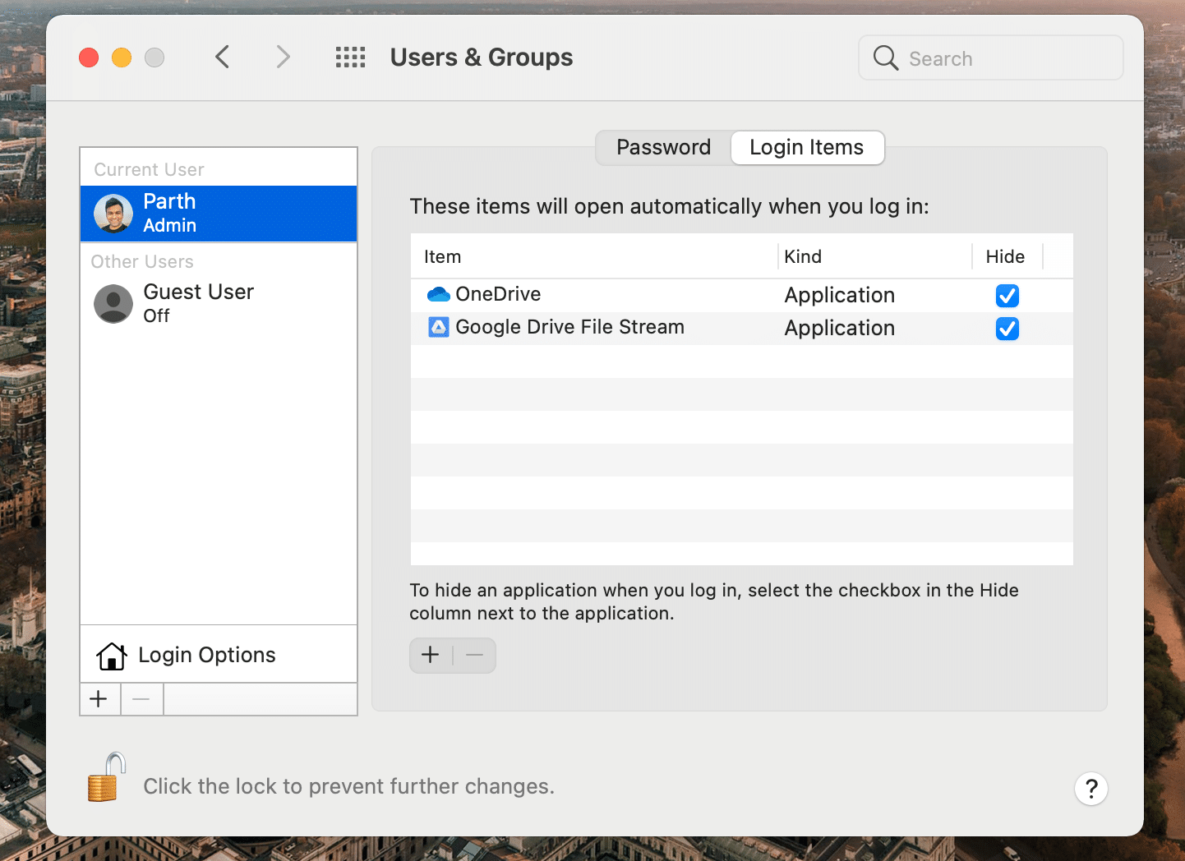
Task: Click the lock icon to prevent changes
Action: pyautogui.click(x=107, y=778)
